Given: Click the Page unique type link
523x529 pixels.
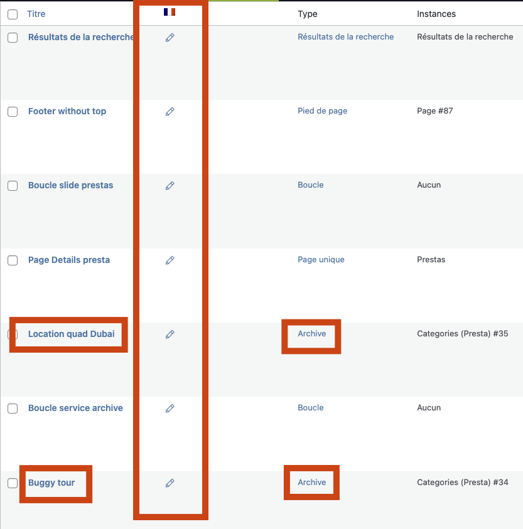Looking at the screenshot, I should tap(321, 260).
